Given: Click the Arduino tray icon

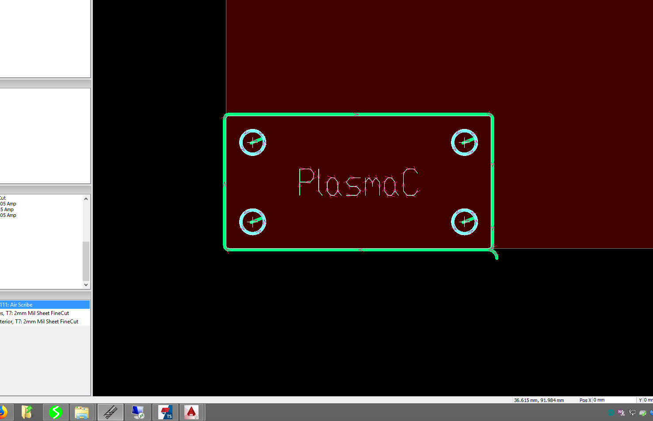Looking at the screenshot, I should 611,413.
